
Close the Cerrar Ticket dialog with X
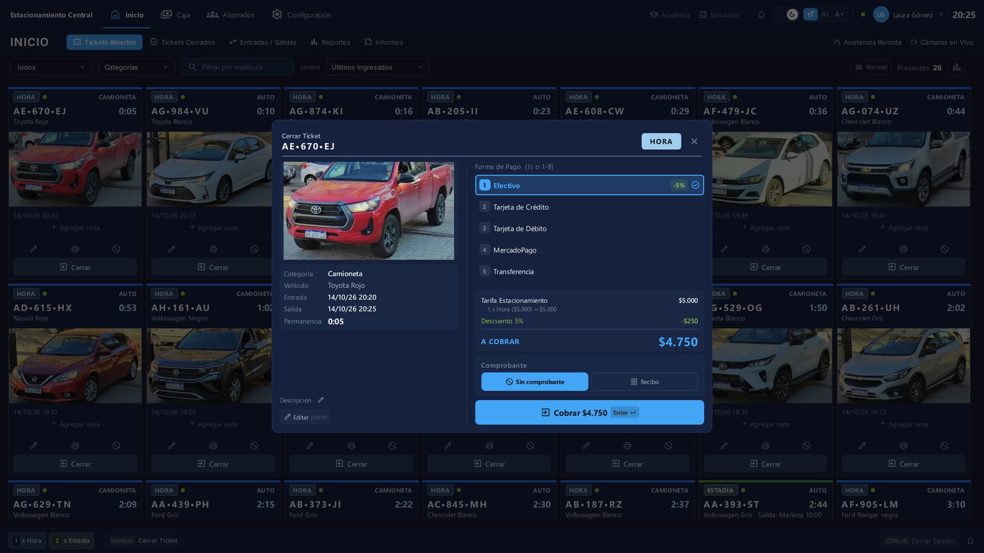pos(694,141)
